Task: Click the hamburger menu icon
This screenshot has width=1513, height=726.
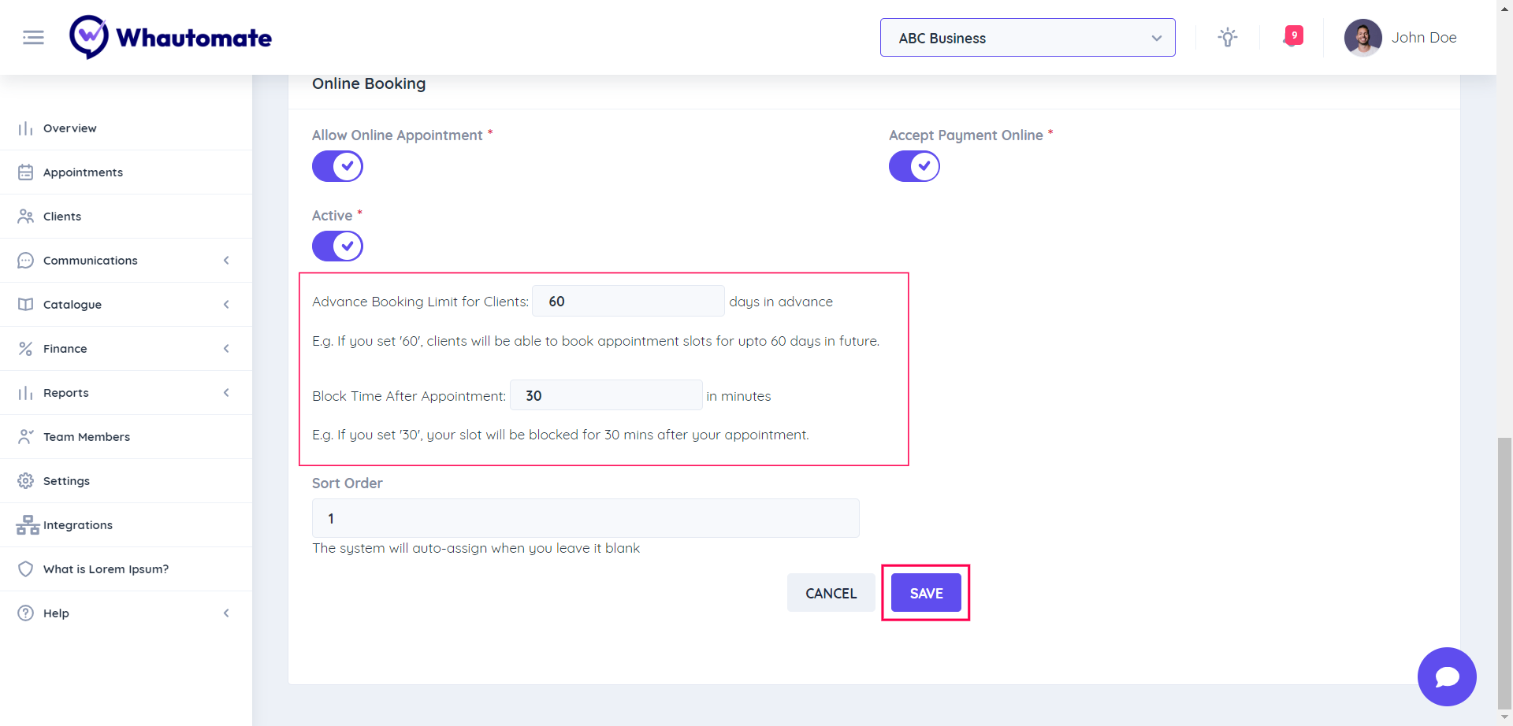Action: [x=33, y=37]
